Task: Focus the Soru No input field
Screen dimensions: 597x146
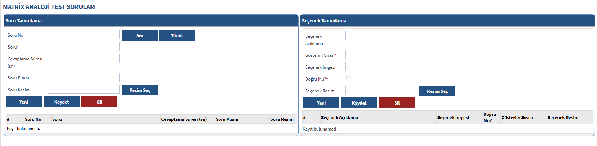Action: point(84,35)
